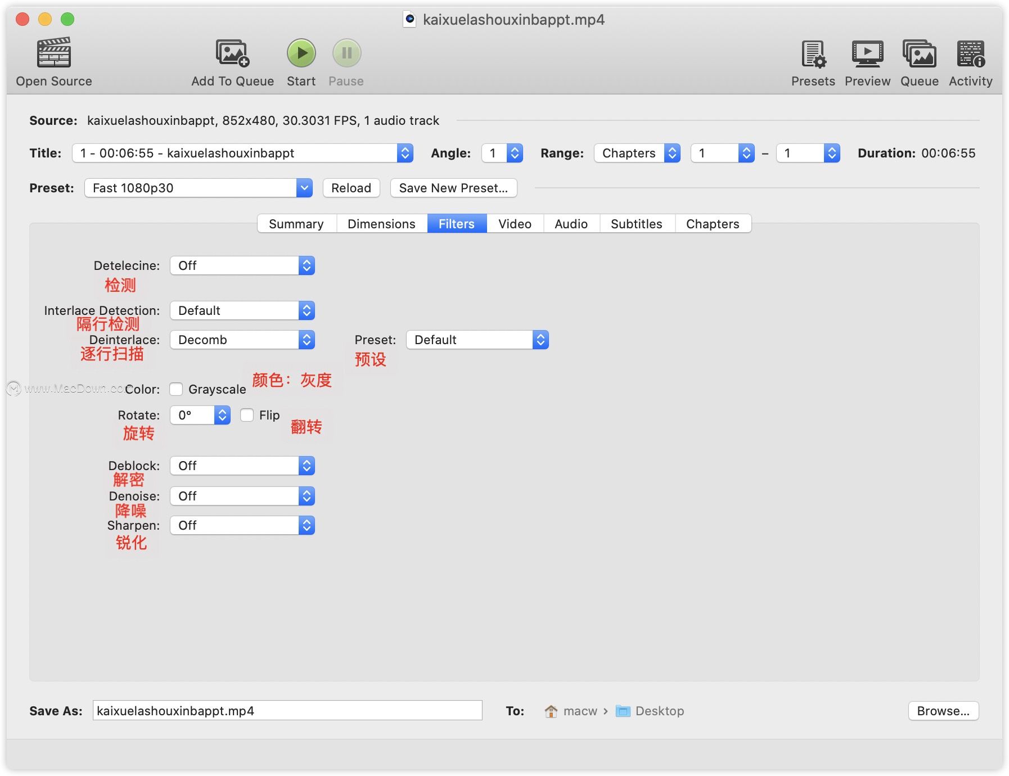Click the Duration value 00:06:55
1009x776 pixels.
948,153
